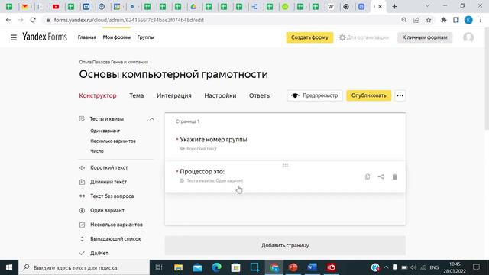This screenshot has height=275, width=489.
Task: Switch to the YouTube browser tab
Action: coord(56,7)
